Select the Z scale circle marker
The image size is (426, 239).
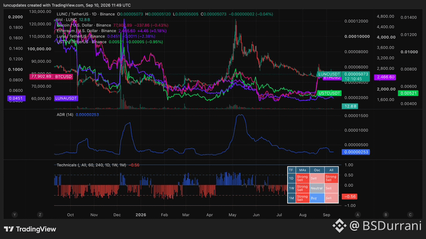pos(40,215)
